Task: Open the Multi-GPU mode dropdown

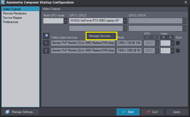Action: tap(55, 21)
